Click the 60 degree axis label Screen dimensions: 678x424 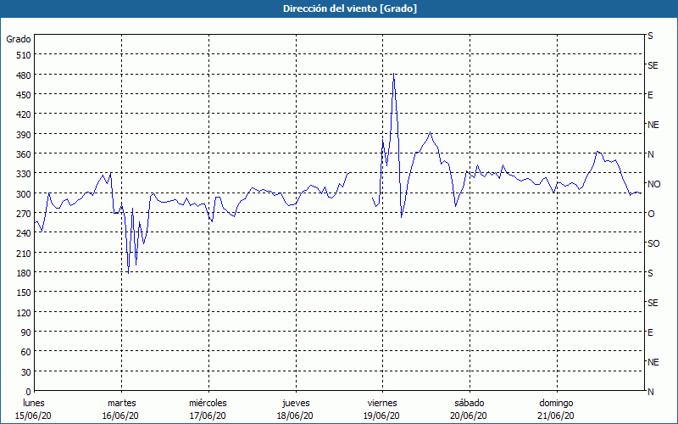tap(26, 352)
